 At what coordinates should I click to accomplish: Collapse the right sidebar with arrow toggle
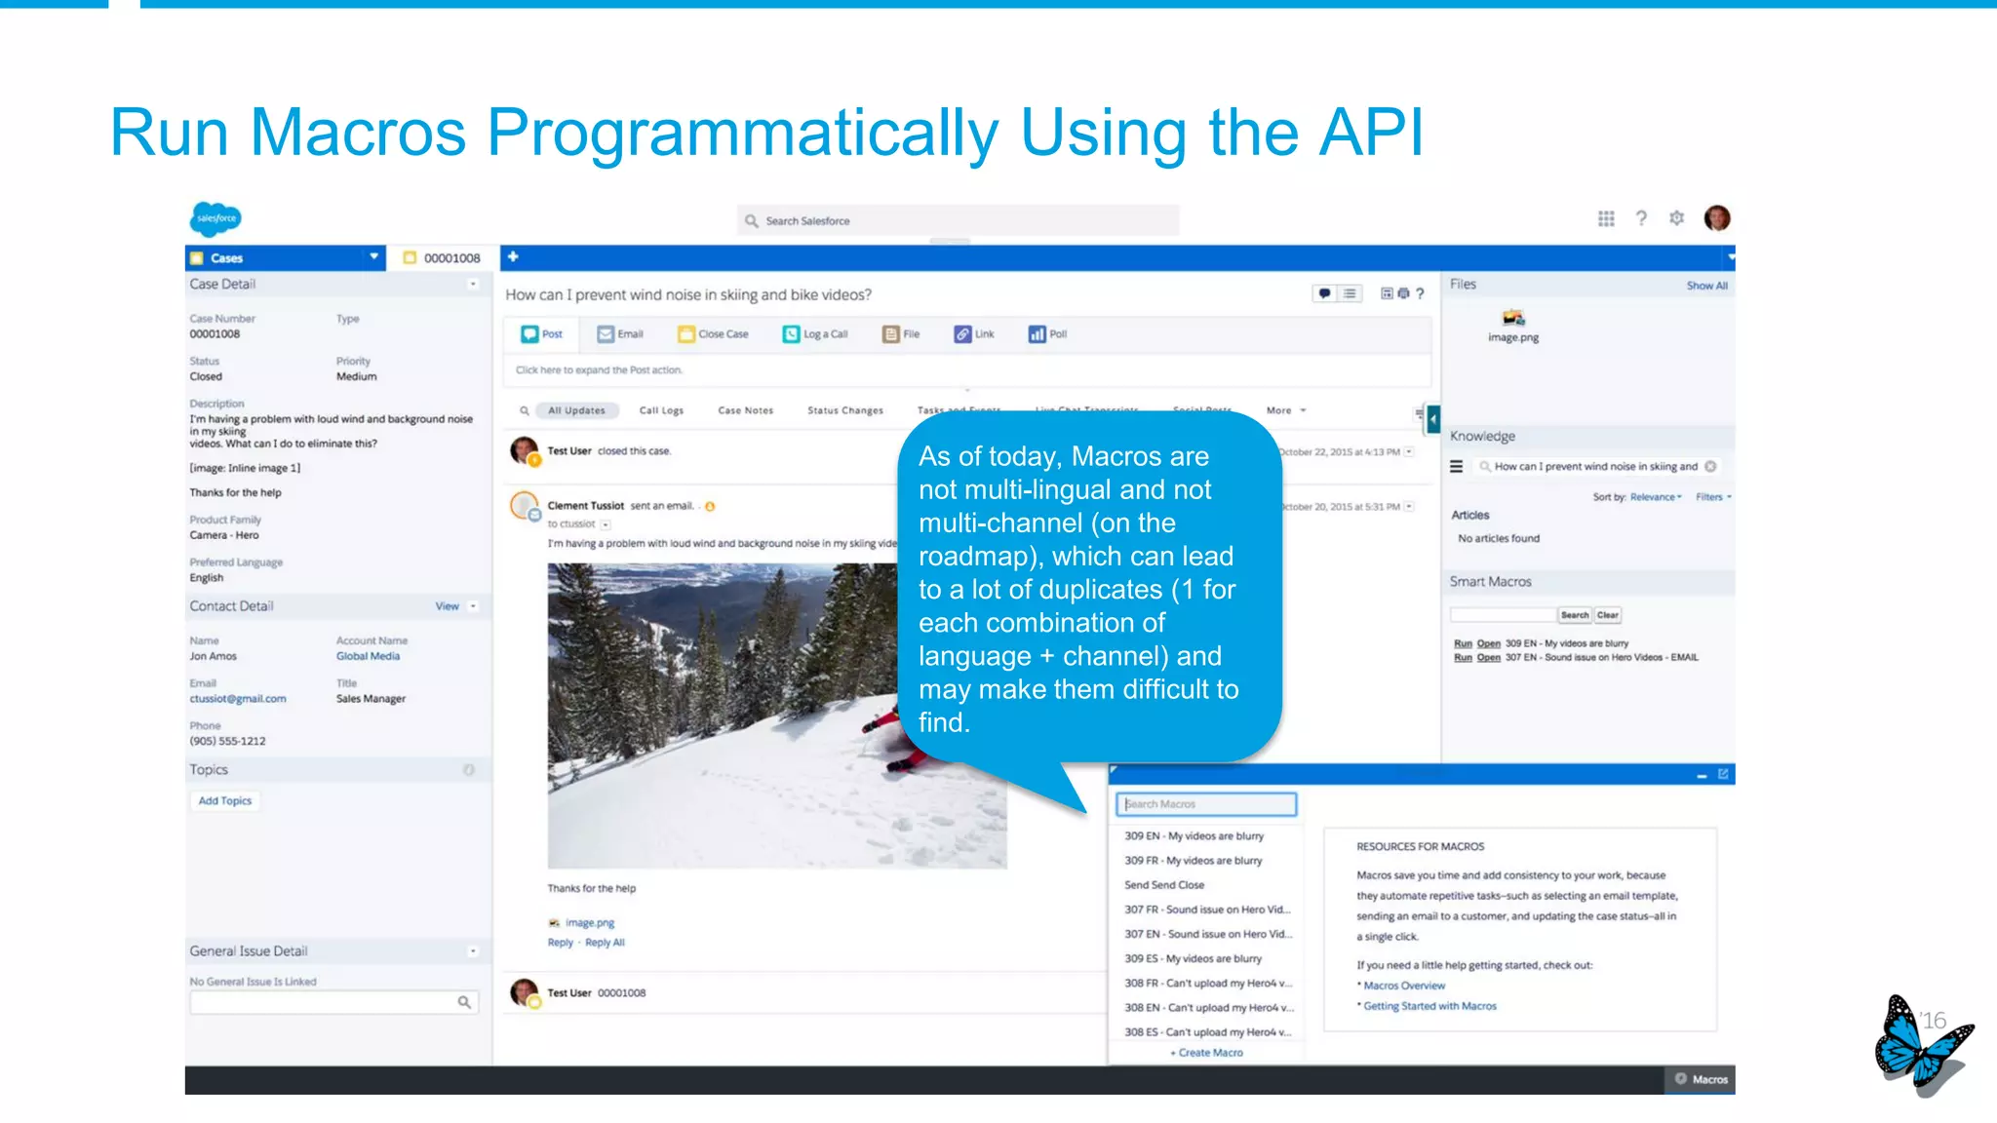pos(1432,418)
